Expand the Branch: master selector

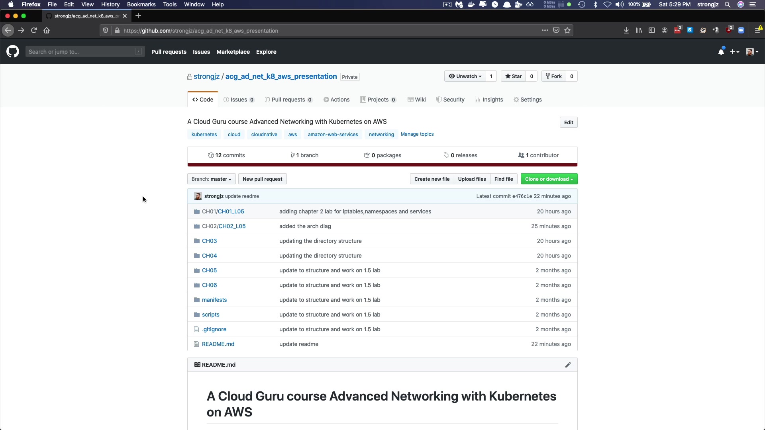211,179
